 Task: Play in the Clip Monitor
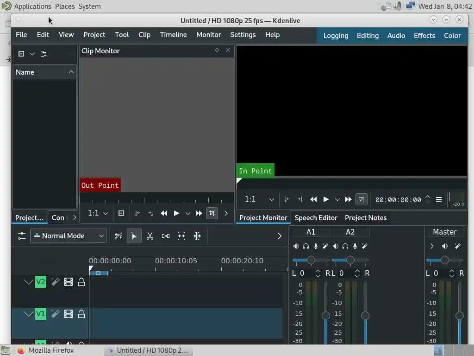click(176, 213)
